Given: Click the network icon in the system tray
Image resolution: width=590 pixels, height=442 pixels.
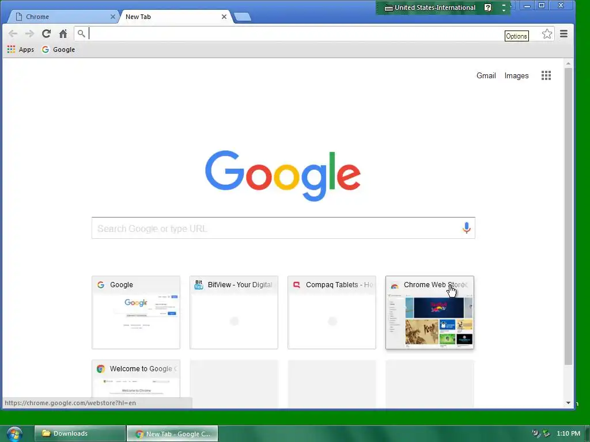Looking at the screenshot, I should (536, 433).
